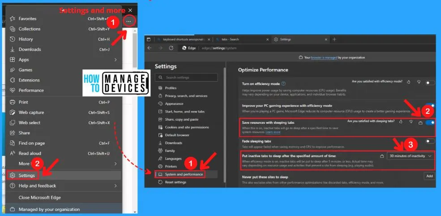Image resolution: width=441 pixels, height=216 pixels.
Task: Switch to keyboard shortcuts browser tab
Action: (184, 39)
